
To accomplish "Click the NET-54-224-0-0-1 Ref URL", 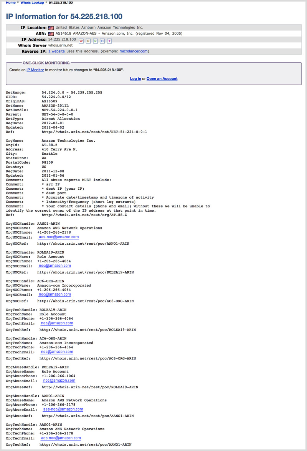I will pos(94,132).
